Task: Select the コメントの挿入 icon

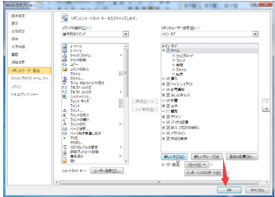Action: [65, 69]
